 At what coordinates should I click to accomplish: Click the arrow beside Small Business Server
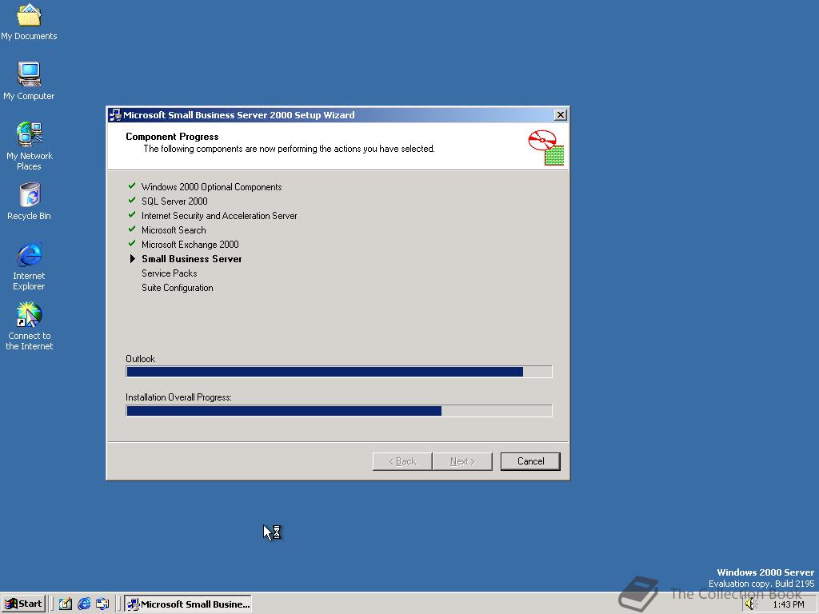pyautogui.click(x=132, y=258)
